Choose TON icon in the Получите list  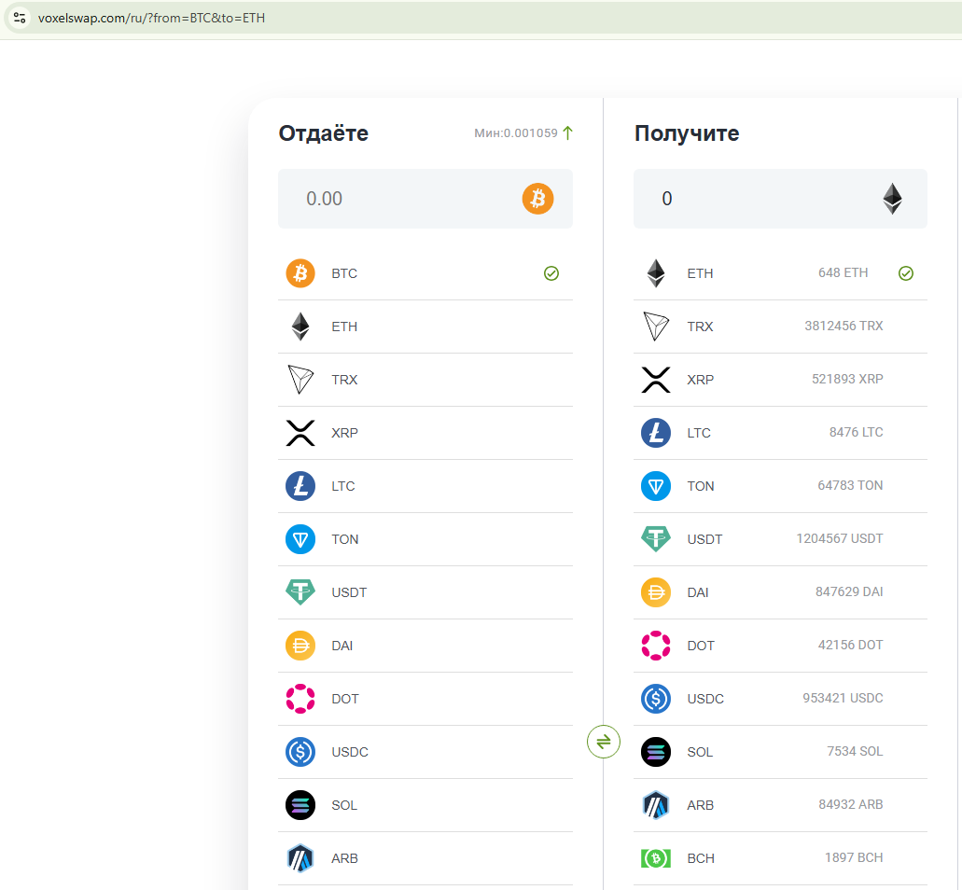tap(656, 486)
